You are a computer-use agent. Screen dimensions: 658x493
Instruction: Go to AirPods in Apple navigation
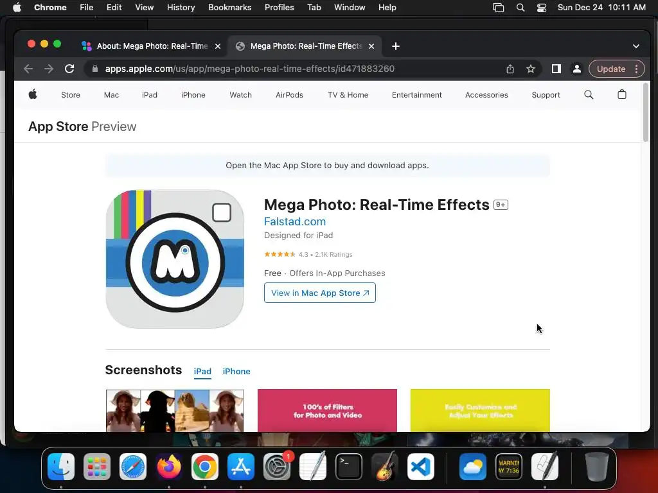point(289,95)
